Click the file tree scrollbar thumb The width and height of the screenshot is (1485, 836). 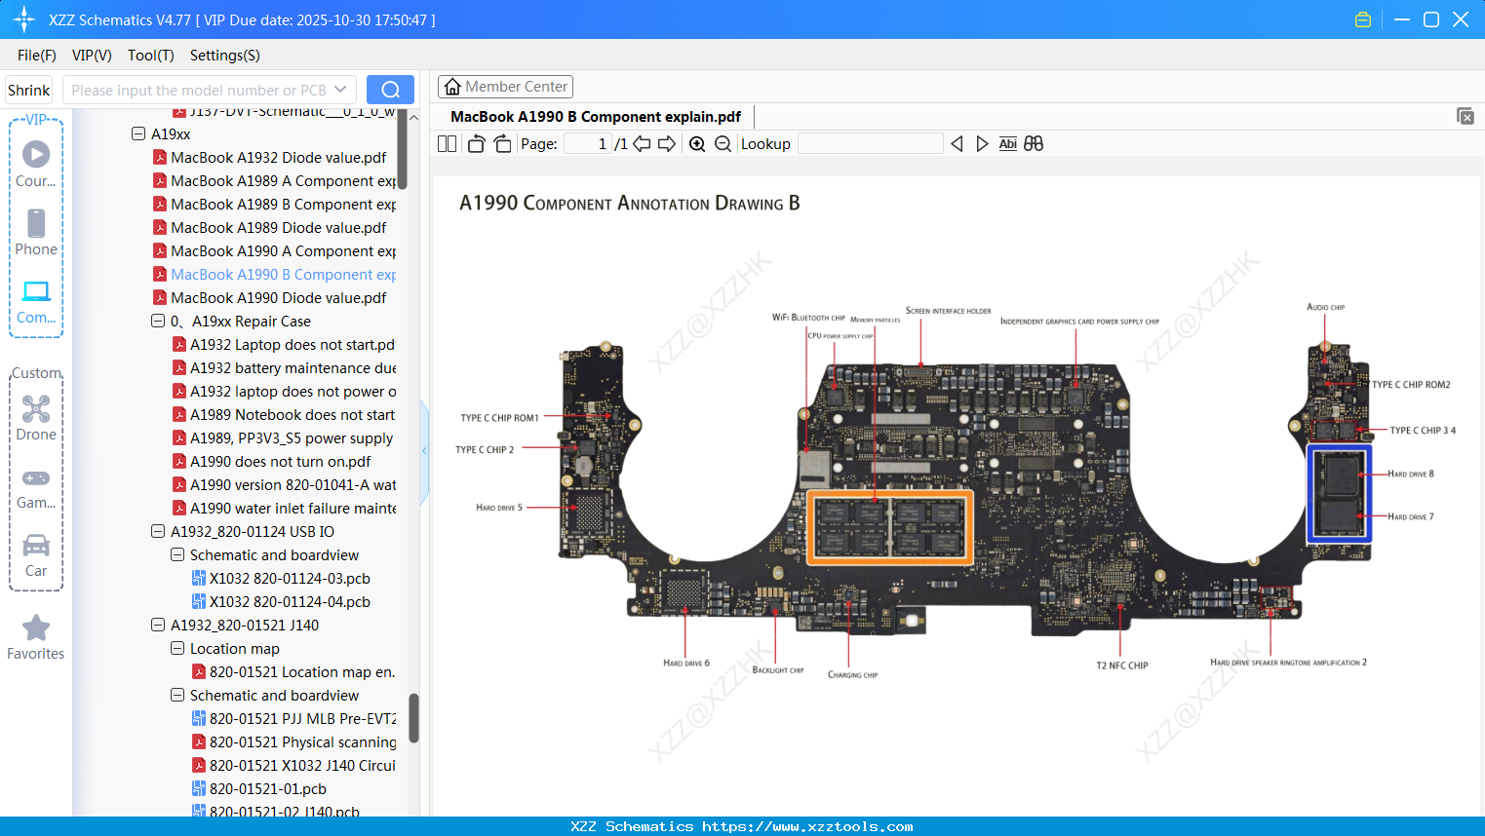(x=413, y=718)
